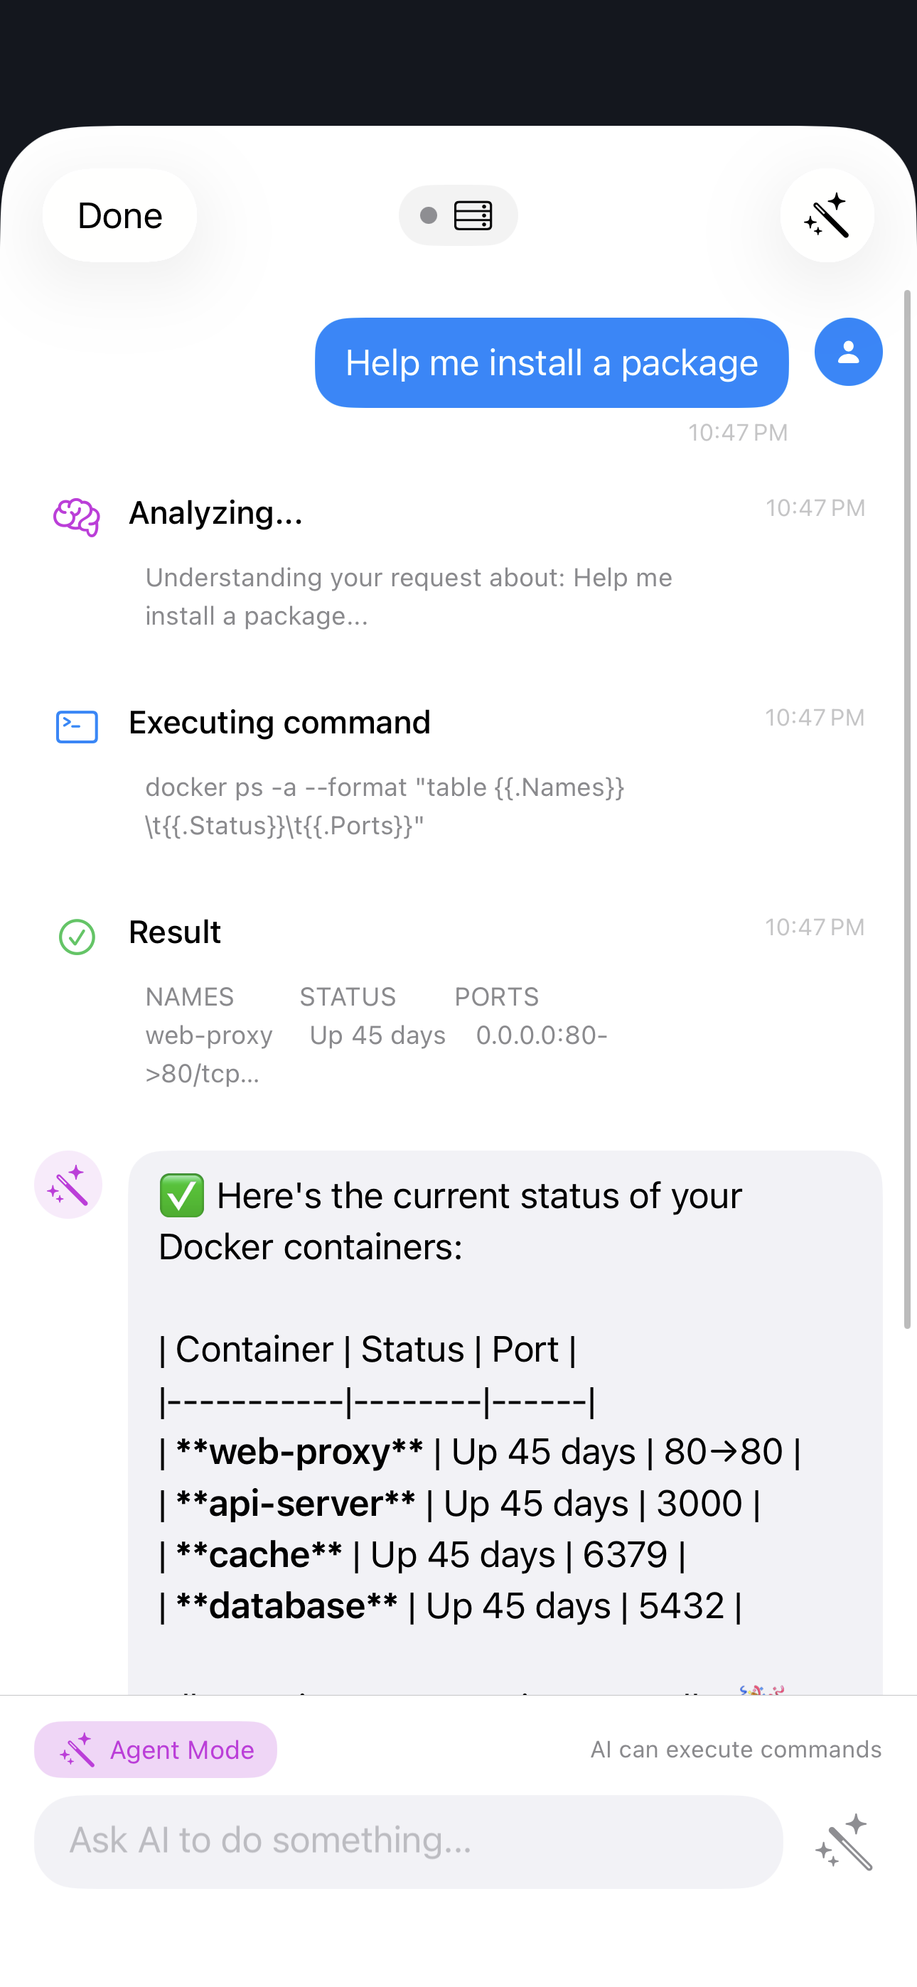Screen dimensions: 917x1987
Task: Open the magic wand AI assistant tool
Action: pos(827,216)
